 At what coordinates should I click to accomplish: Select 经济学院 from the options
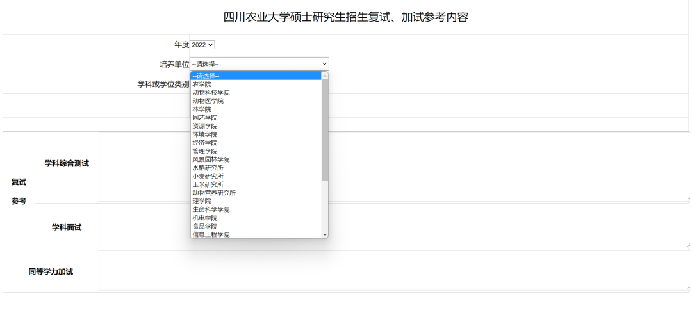pyautogui.click(x=205, y=142)
